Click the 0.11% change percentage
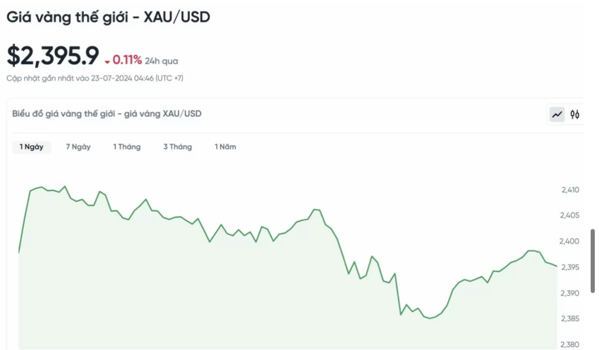599x350 pixels. (x=127, y=60)
